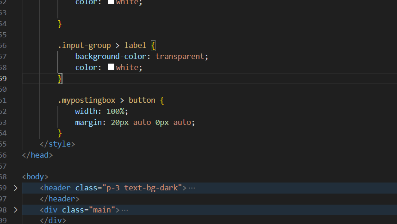
Task: Click the '.input-group > label' selector text
Action: coord(102,46)
